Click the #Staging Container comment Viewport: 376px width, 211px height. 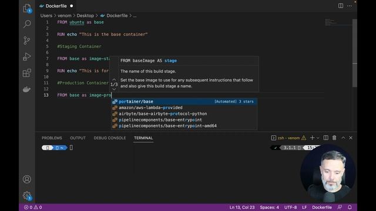pos(79,46)
